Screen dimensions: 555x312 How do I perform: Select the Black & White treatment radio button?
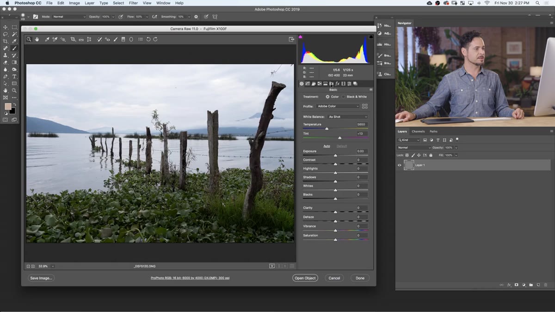click(343, 97)
